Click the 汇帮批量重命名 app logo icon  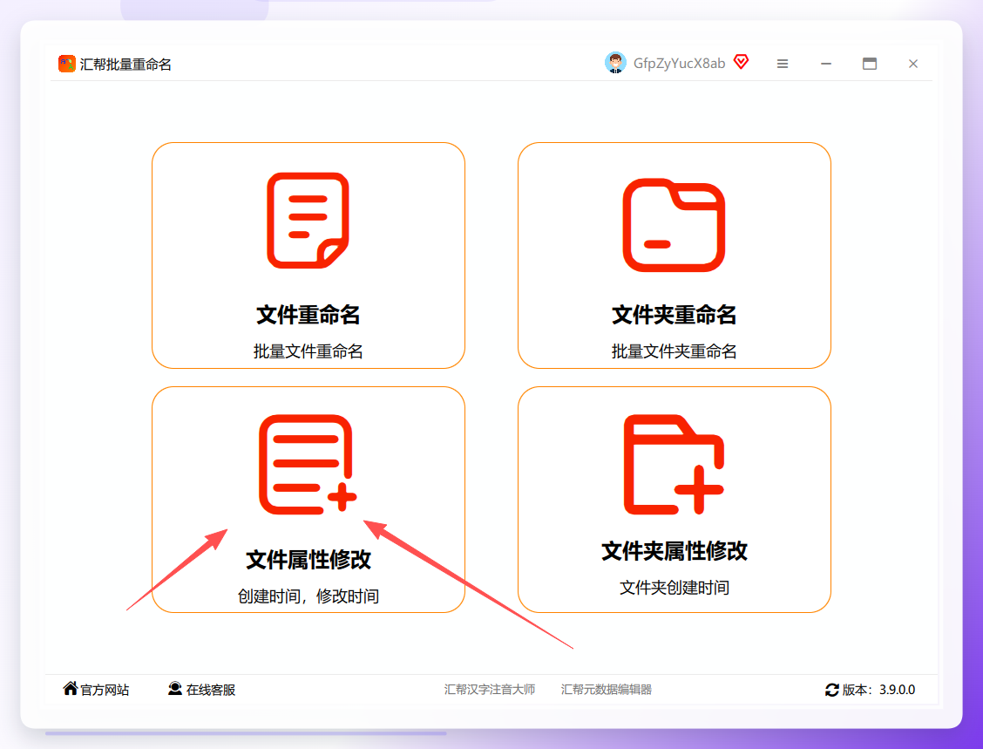pos(66,64)
